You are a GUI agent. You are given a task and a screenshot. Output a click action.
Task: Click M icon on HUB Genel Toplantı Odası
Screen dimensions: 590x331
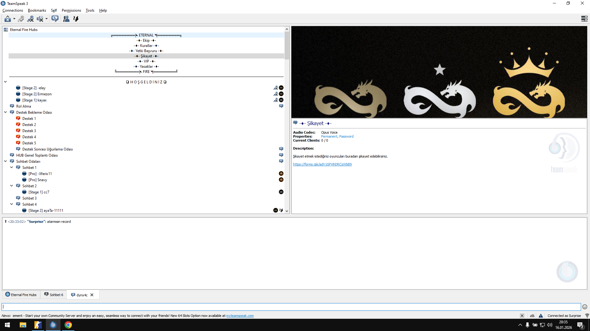(x=281, y=155)
